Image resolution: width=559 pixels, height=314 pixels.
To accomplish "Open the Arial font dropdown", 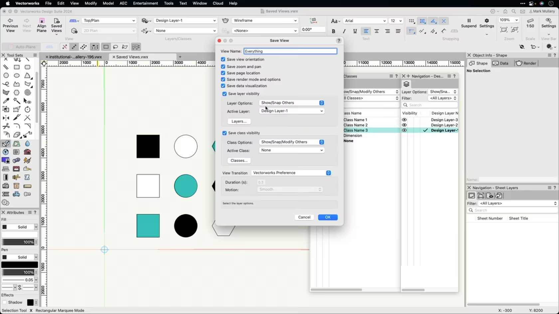I will tap(365, 21).
